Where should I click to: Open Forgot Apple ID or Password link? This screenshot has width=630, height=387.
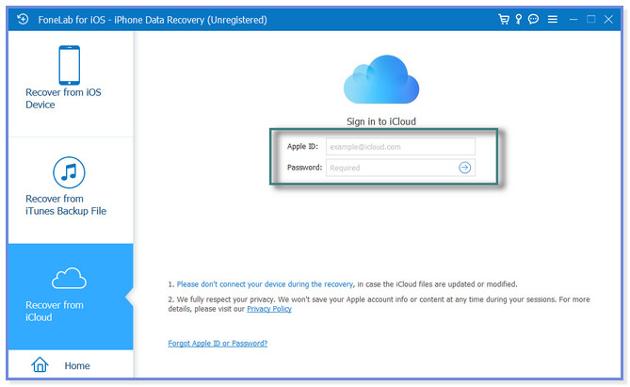click(x=218, y=343)
